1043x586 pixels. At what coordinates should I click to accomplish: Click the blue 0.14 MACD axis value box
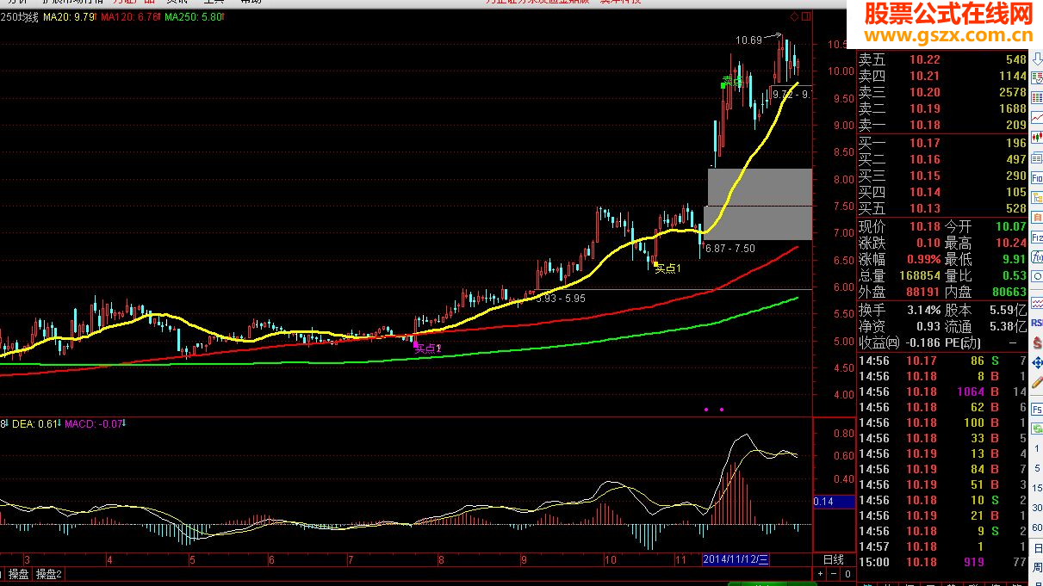pyautogui.click(x=834, y=501)
